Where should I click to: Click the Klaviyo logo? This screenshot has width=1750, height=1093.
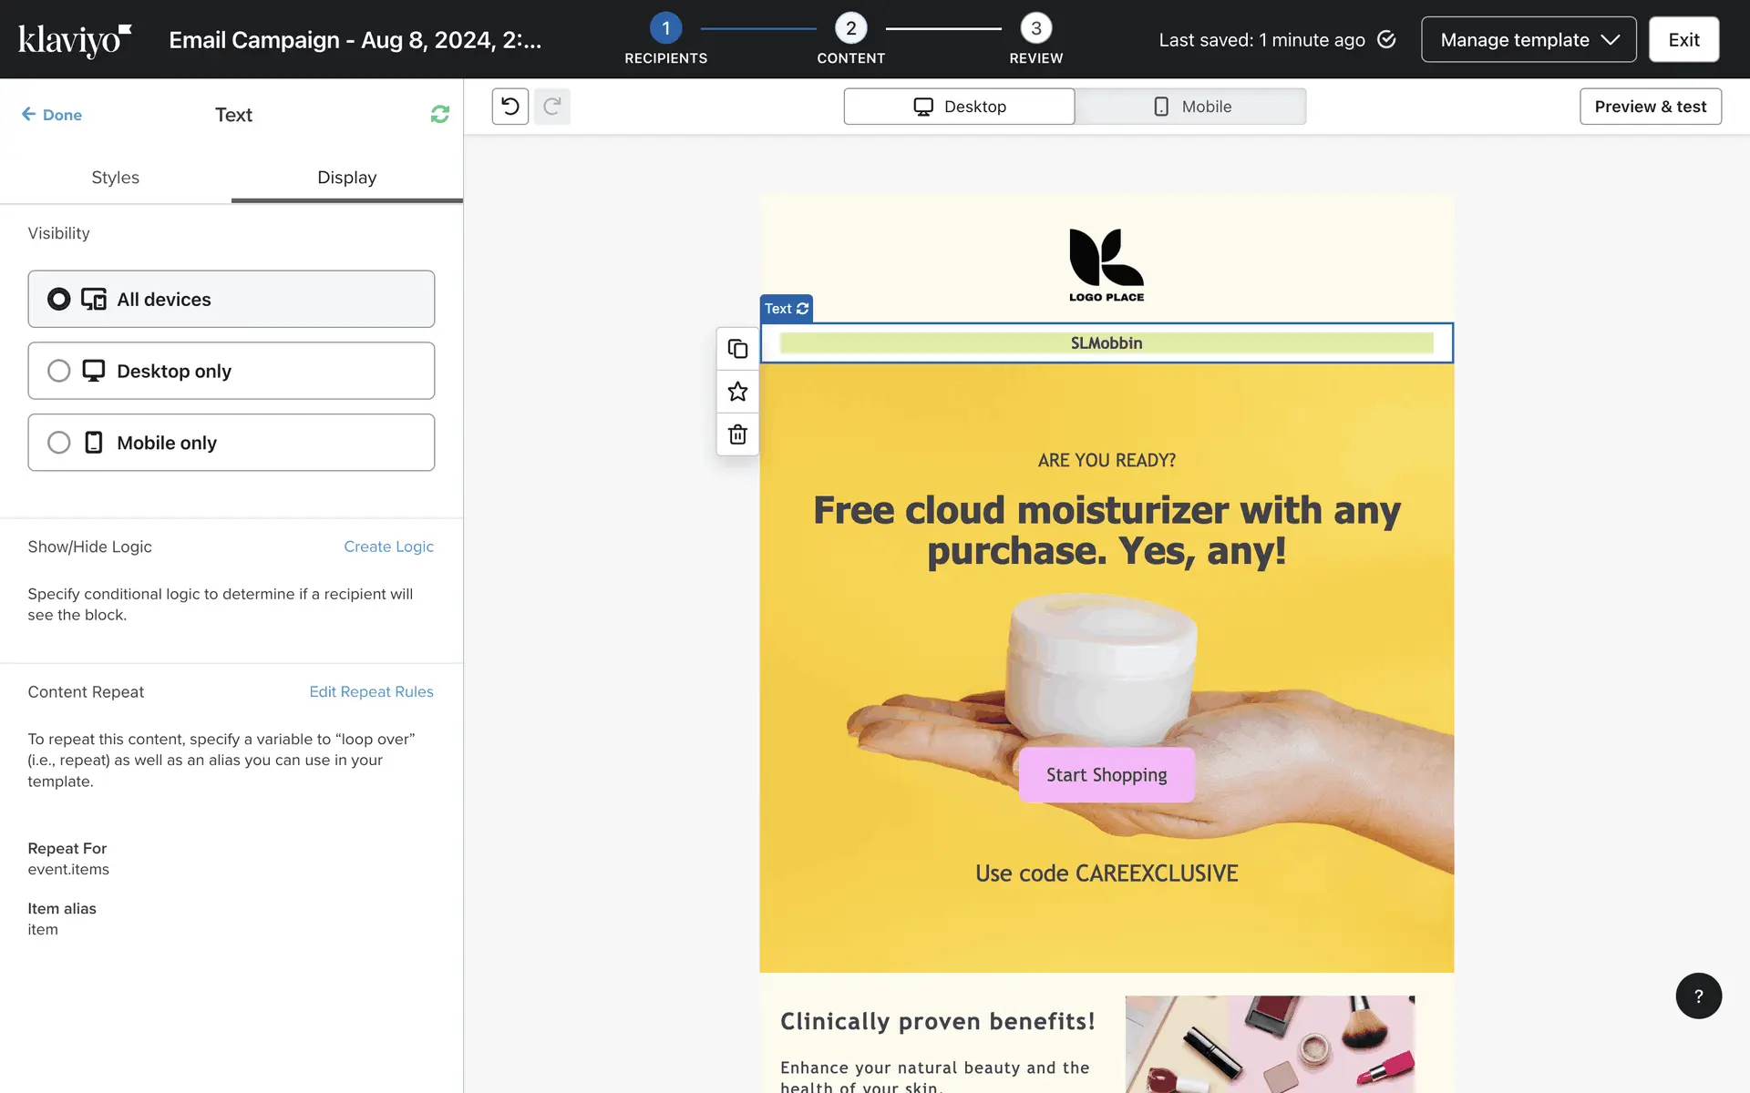tap(75, 39)
